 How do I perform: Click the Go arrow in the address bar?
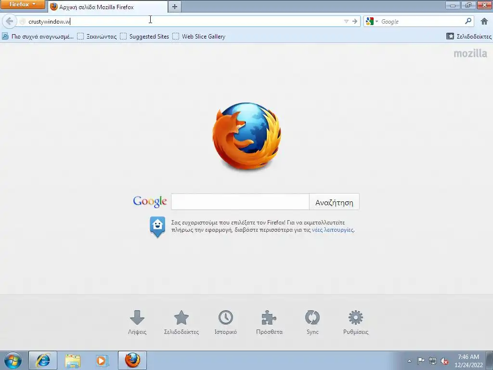tap(355, 21)
